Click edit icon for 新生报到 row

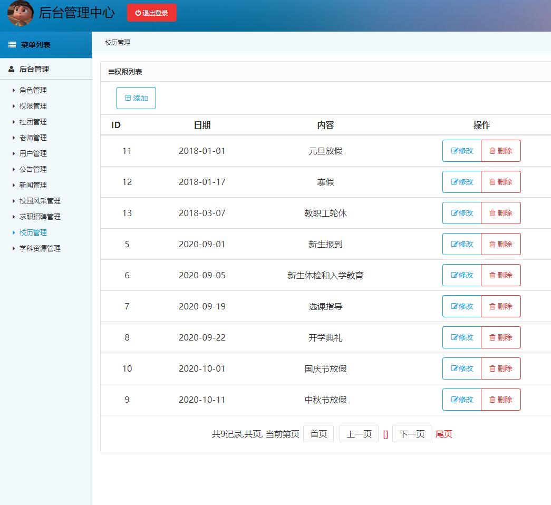pyautogui.click(x=455, y=244)
